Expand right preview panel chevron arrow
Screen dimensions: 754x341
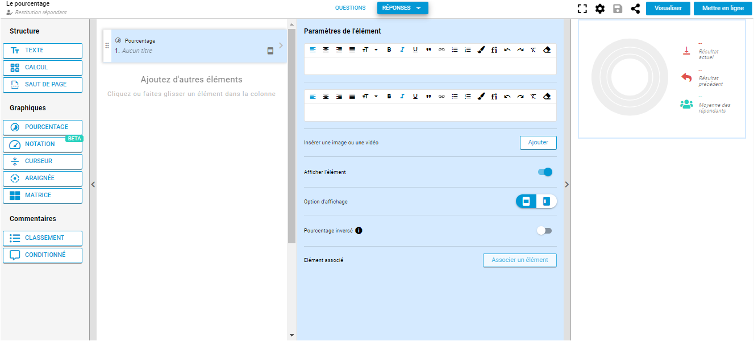point(566,184)
